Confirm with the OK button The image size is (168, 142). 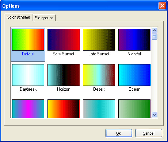coord(119,133)
